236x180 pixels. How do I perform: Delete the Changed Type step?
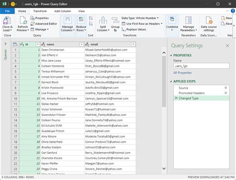[176, 98]
